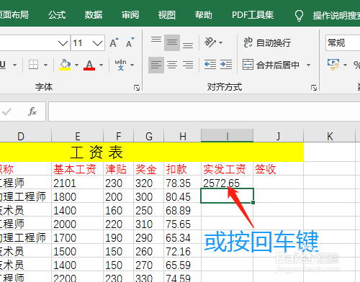Expand the phonetic guide dropdown arrow
Image resolution: width=360 pixels, height=282 pixels.
[132, 65]
